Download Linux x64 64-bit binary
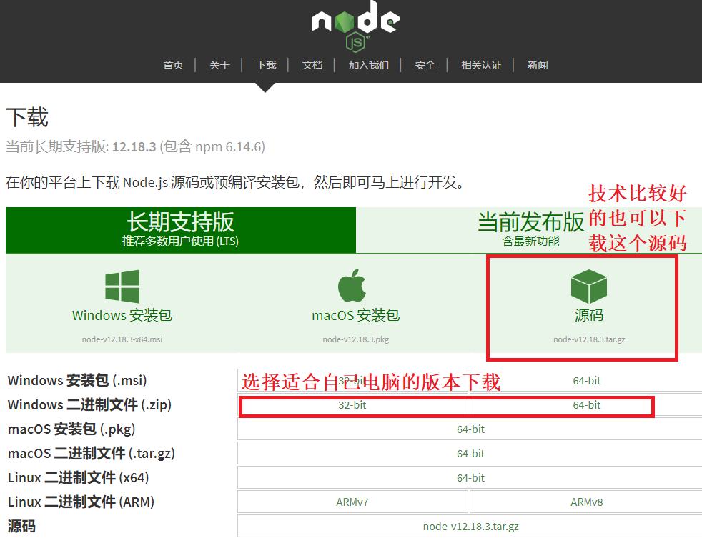 470,478
